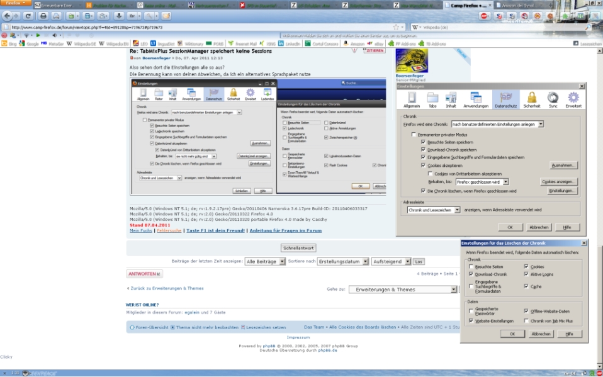Open the eBay bookmark
This screenshot has height=377, width=603.
coord(376,44)
